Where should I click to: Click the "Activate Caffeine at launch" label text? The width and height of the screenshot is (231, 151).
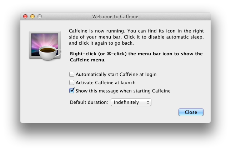[x=106, y=83]
